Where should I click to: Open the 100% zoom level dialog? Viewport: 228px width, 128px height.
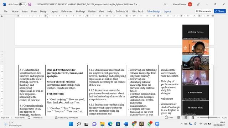224,118
